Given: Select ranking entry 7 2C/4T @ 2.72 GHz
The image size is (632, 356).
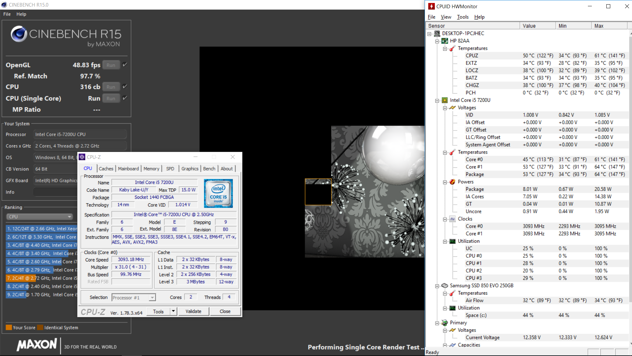Looking at the screenshot, I should coord(41,278).
